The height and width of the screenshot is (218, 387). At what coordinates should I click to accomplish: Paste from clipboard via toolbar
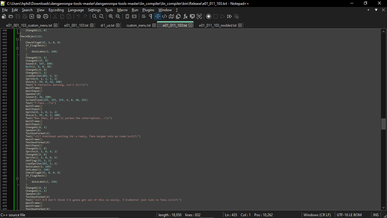coord(69,16)
